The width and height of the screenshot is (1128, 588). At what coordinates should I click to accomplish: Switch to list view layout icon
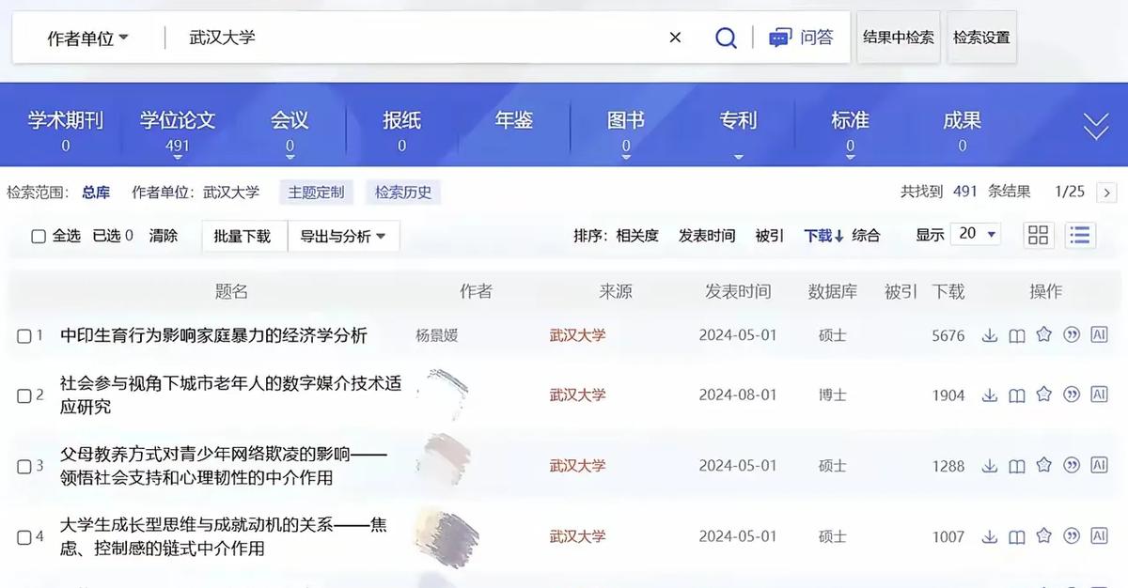[x=1081, y=235]
